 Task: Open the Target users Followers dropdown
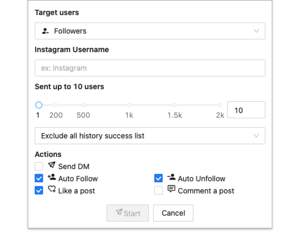pyautogui.click(x=149, y=31)
